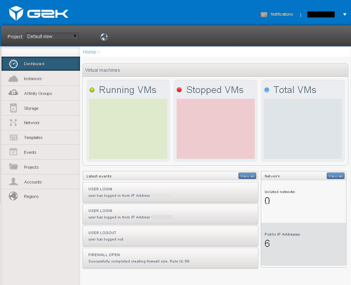
Task: Click the Projects folder icon
Action: (13, 167)
